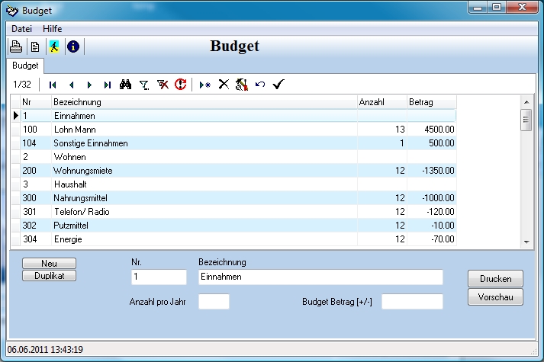Select the Putzmittel row
544x362 pixels.
coord(238,225)
